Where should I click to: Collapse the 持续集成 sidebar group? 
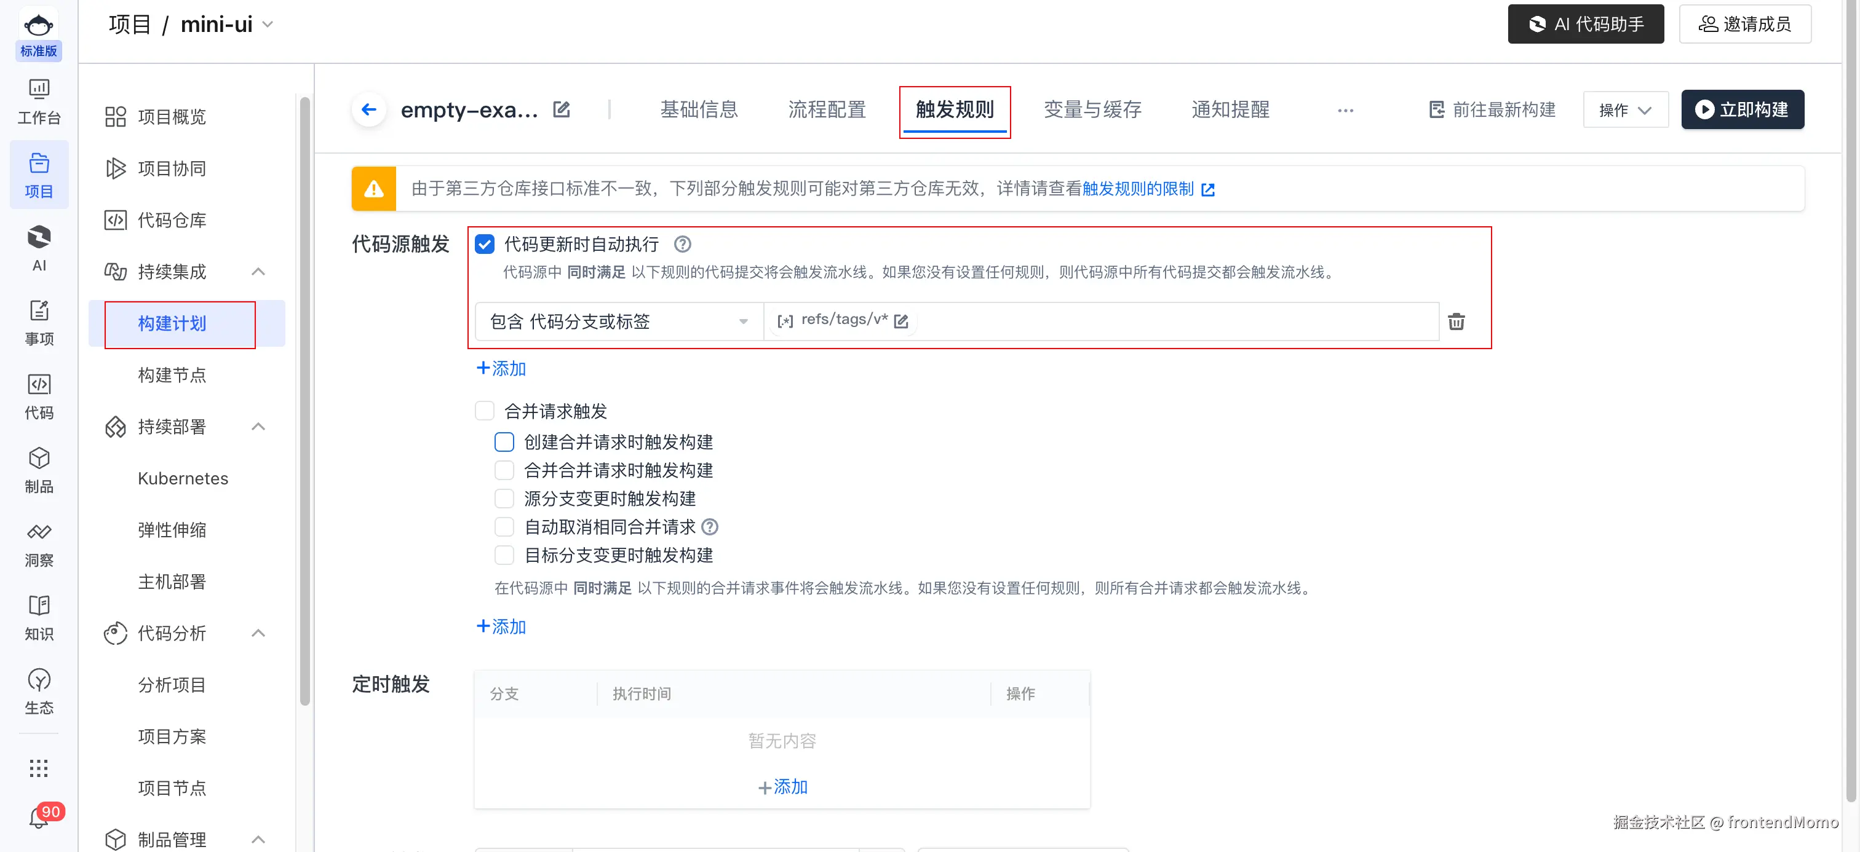click(258, 272)
